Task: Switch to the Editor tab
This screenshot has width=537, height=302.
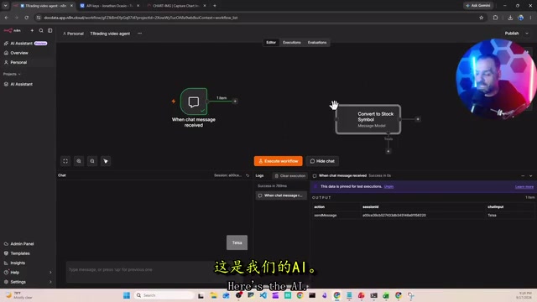Action: click(x=271, y=43)
